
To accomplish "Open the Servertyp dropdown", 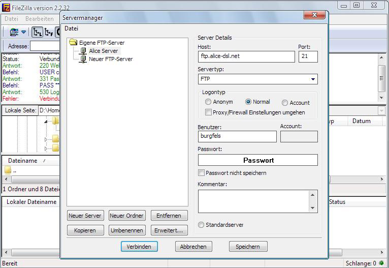I will 313,79.
